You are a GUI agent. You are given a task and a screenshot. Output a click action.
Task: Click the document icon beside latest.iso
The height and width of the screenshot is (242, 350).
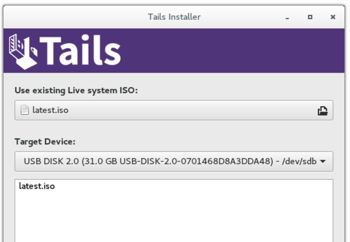(x=24, y=110)
